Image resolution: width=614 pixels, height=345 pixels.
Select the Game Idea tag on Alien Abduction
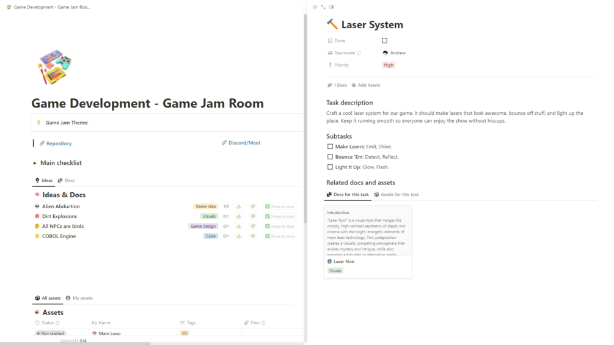pos(205,206)
